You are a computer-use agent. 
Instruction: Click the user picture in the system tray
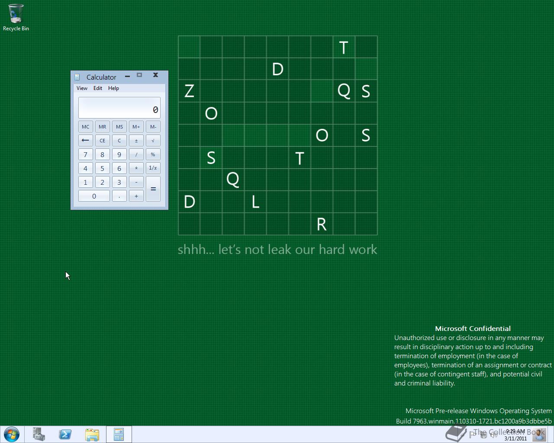[539, 434]
